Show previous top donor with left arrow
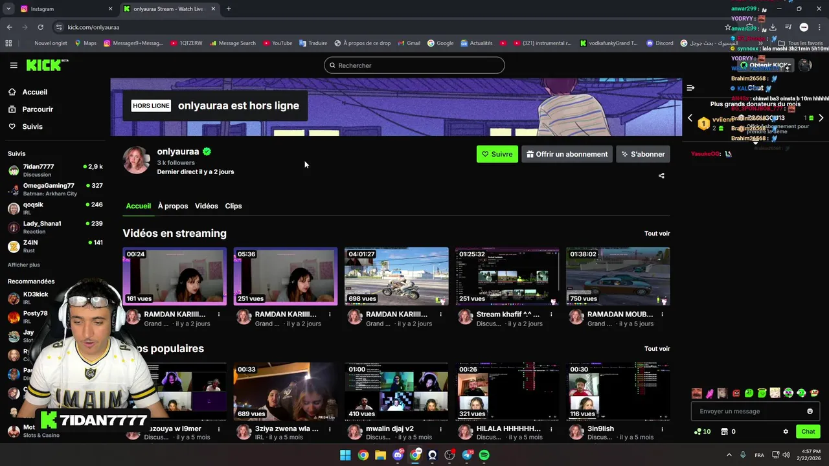Screen dimensions: 829x466 [690, 118]
